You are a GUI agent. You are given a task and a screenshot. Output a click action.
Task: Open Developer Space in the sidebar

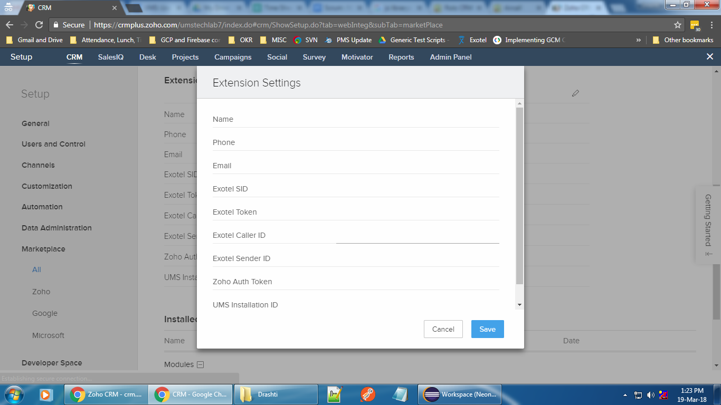(x=52, y=363)
